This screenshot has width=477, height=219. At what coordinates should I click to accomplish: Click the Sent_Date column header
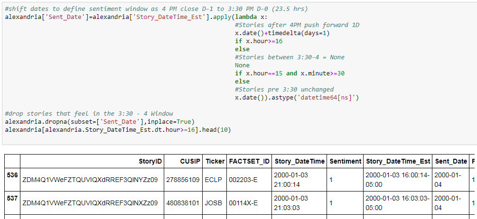click(x=451, y=161)
